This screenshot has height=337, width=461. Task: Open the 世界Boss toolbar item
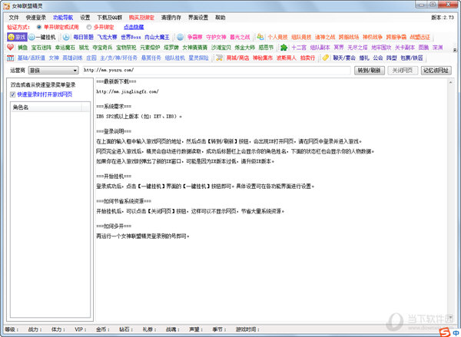click(x=131, y=38)
